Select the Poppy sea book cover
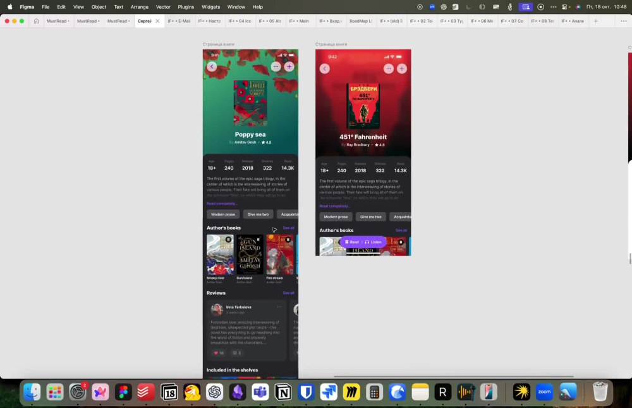Screen dimensions: 632x408 pyautogui.click(x=250, y=103)
